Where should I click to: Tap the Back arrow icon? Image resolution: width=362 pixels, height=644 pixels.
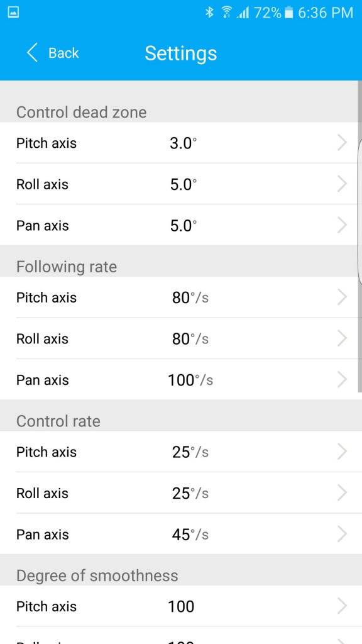point(33,53)
